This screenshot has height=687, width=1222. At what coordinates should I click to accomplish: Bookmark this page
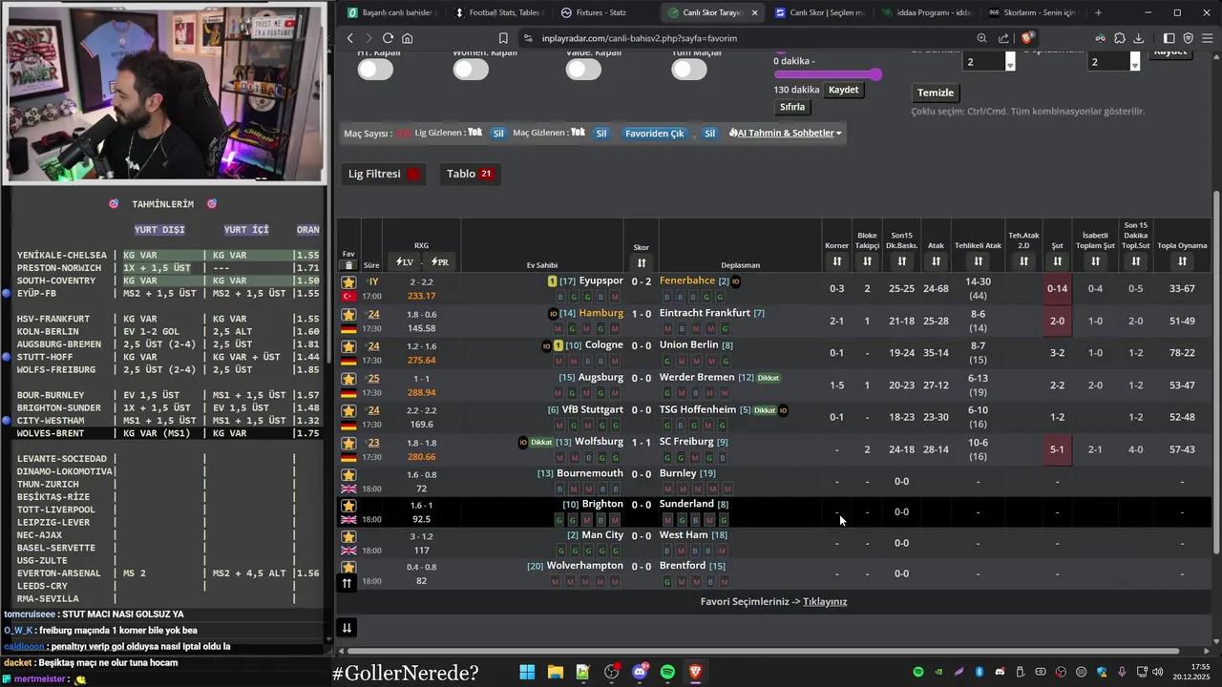click(x=503, y=38)
